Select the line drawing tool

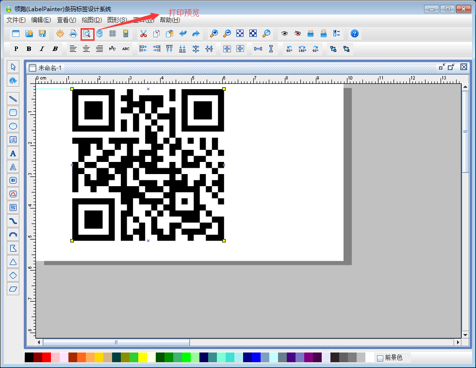[x=13, y=99]
